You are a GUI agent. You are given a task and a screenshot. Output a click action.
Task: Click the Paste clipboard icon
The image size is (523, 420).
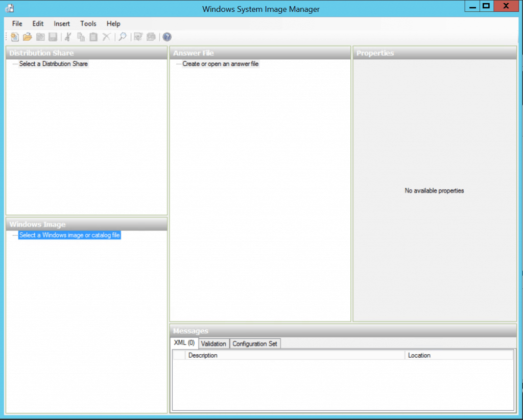coord(93,37)
